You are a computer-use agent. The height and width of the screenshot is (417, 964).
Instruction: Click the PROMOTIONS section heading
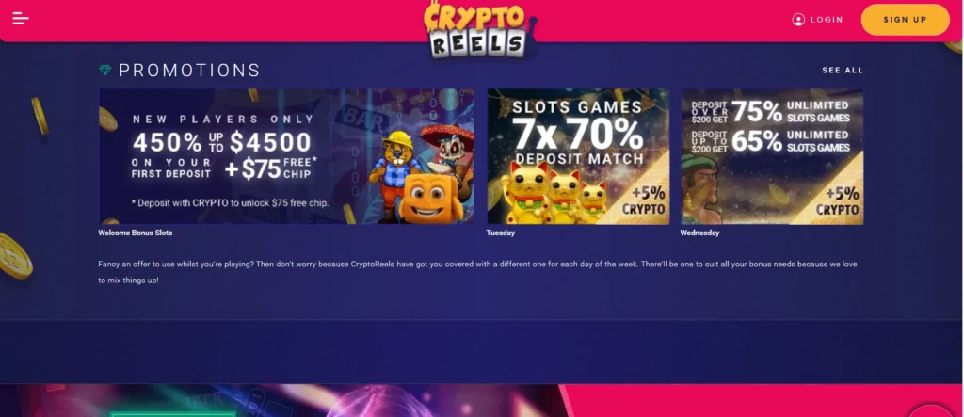point(189,70)
